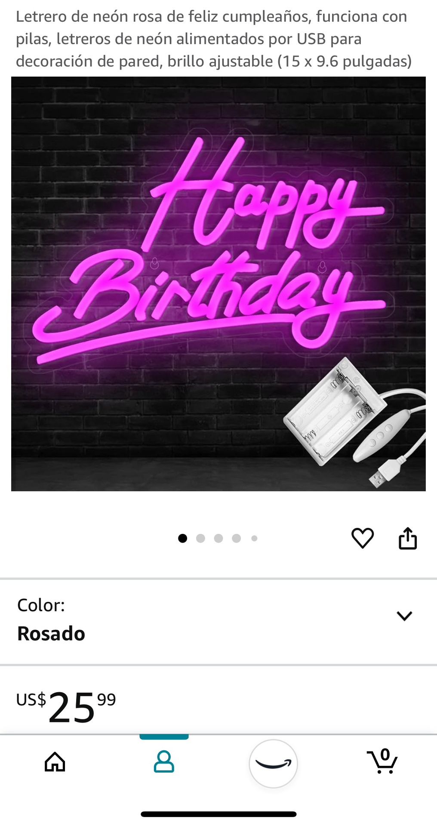Screen dimensions: 437x826
Task: Open the share icon for this product
Action: click(408, 538)
